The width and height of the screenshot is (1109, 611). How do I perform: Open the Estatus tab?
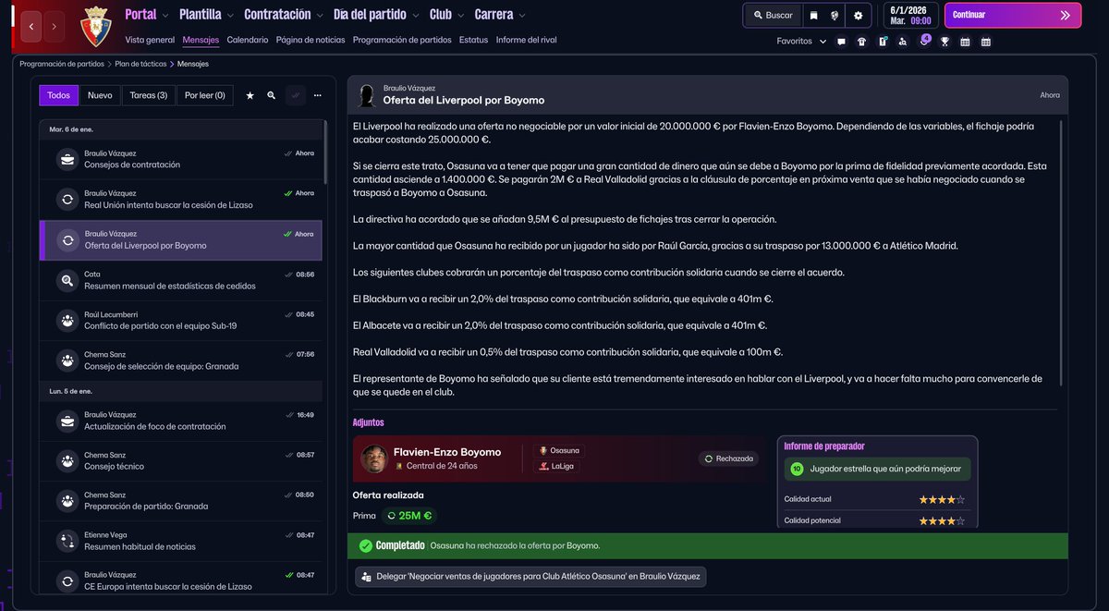point(473,40)
